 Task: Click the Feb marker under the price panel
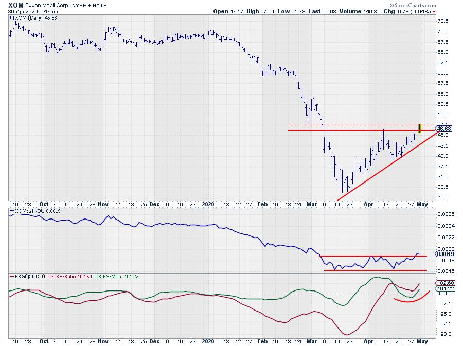pyautogui.click(x=262, y=204)
